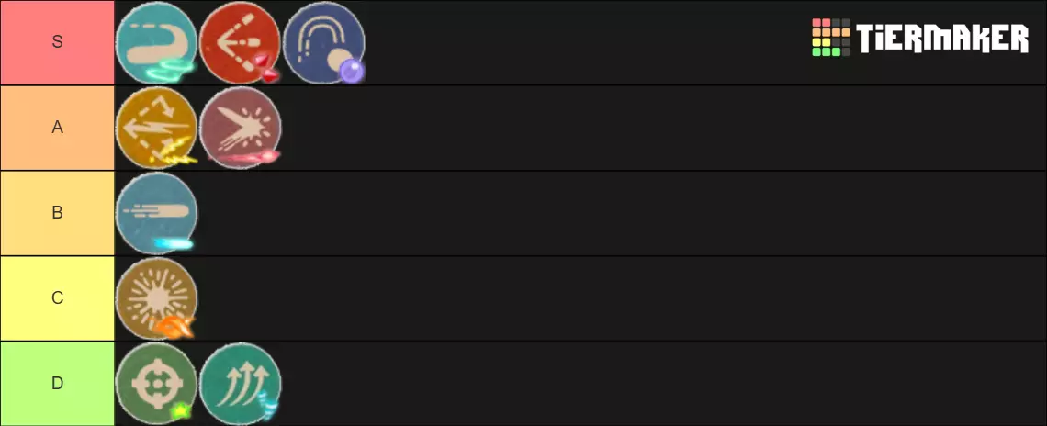Select the light-orange B tier label

(x=57, y=213)
